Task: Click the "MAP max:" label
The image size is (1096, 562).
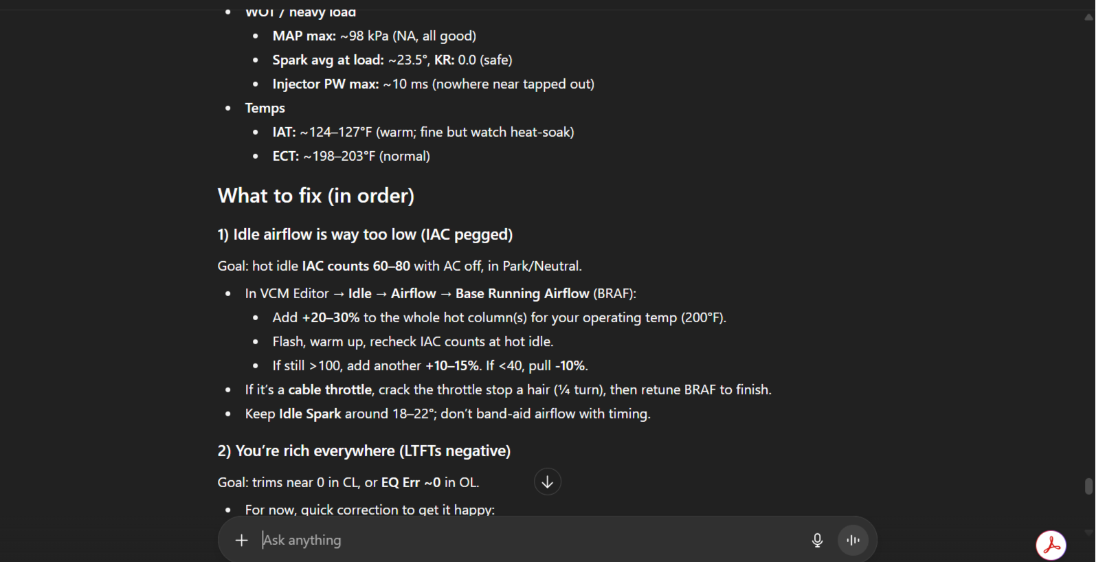Action: 304,36
